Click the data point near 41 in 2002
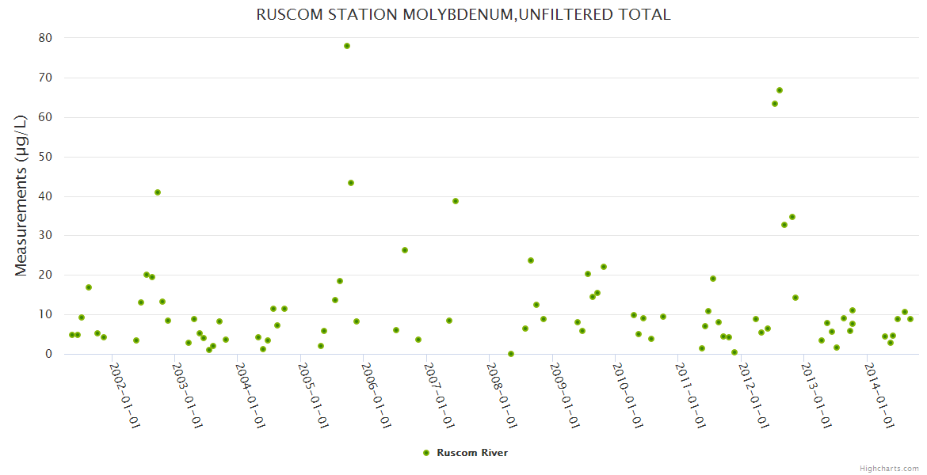 (x=158, y=192)
